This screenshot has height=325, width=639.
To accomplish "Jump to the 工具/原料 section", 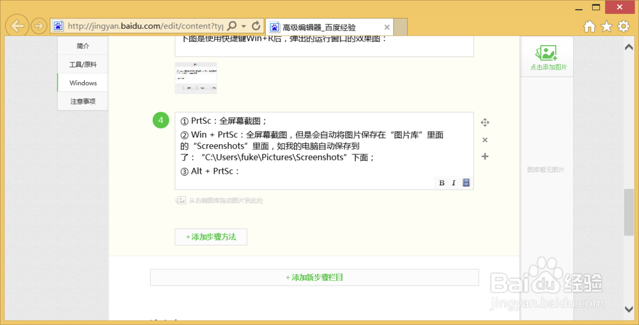I will click(82, 64).
